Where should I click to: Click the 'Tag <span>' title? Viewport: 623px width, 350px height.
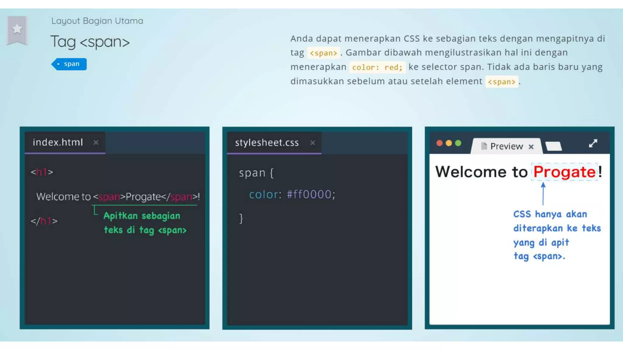click(x=90, y=42)
